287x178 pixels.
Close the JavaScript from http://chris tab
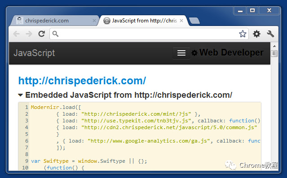tap(181, 21)
